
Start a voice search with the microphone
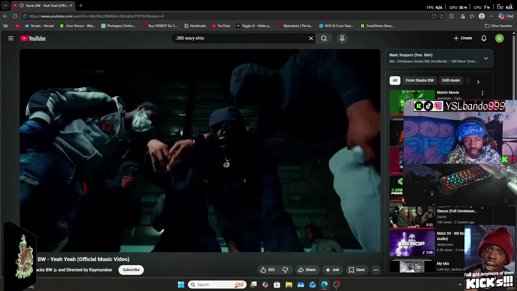point(342,38)
